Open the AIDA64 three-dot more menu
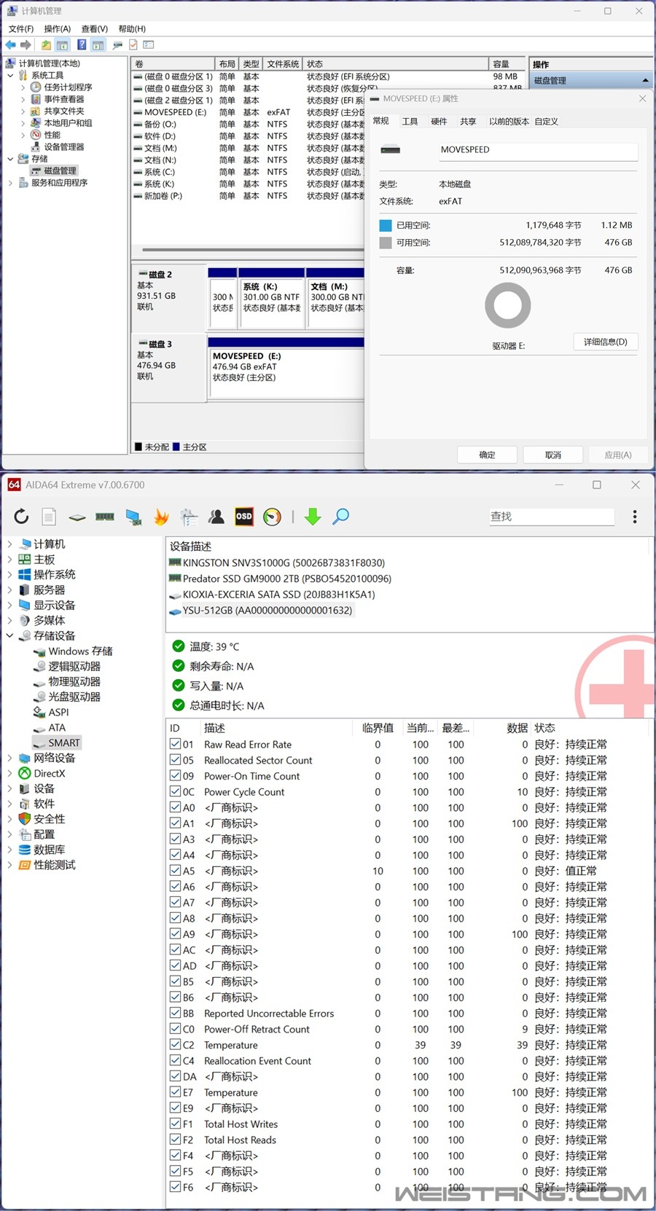The image size is (656, 1211). tap(635, 517)
